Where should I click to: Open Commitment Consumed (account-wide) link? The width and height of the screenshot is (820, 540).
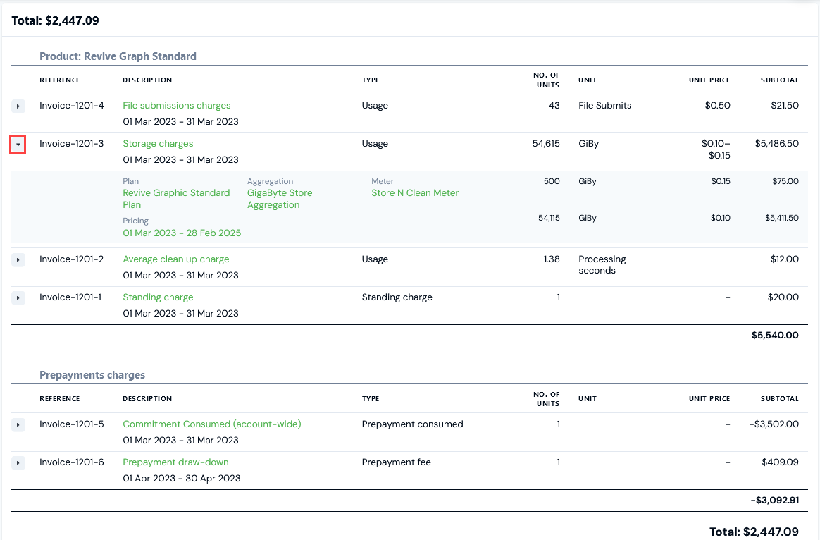click(x=212, y=424)
